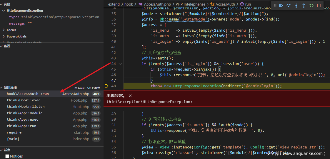Stop the debug session
The image size is (330, 159).
click(319, 6)
